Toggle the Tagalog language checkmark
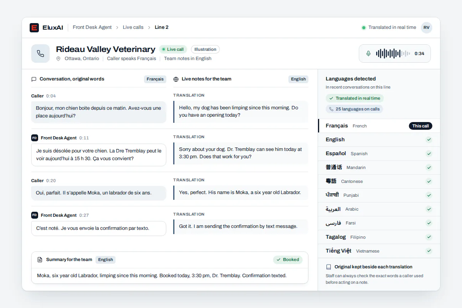This screenshot has height=308, width=462. tap(429, 237)
